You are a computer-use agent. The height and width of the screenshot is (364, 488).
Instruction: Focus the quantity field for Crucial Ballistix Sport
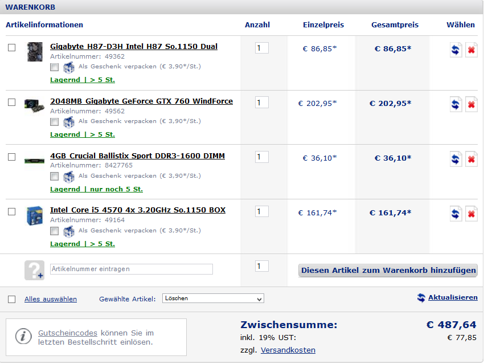pyautogui.click(x=262, y=157)
